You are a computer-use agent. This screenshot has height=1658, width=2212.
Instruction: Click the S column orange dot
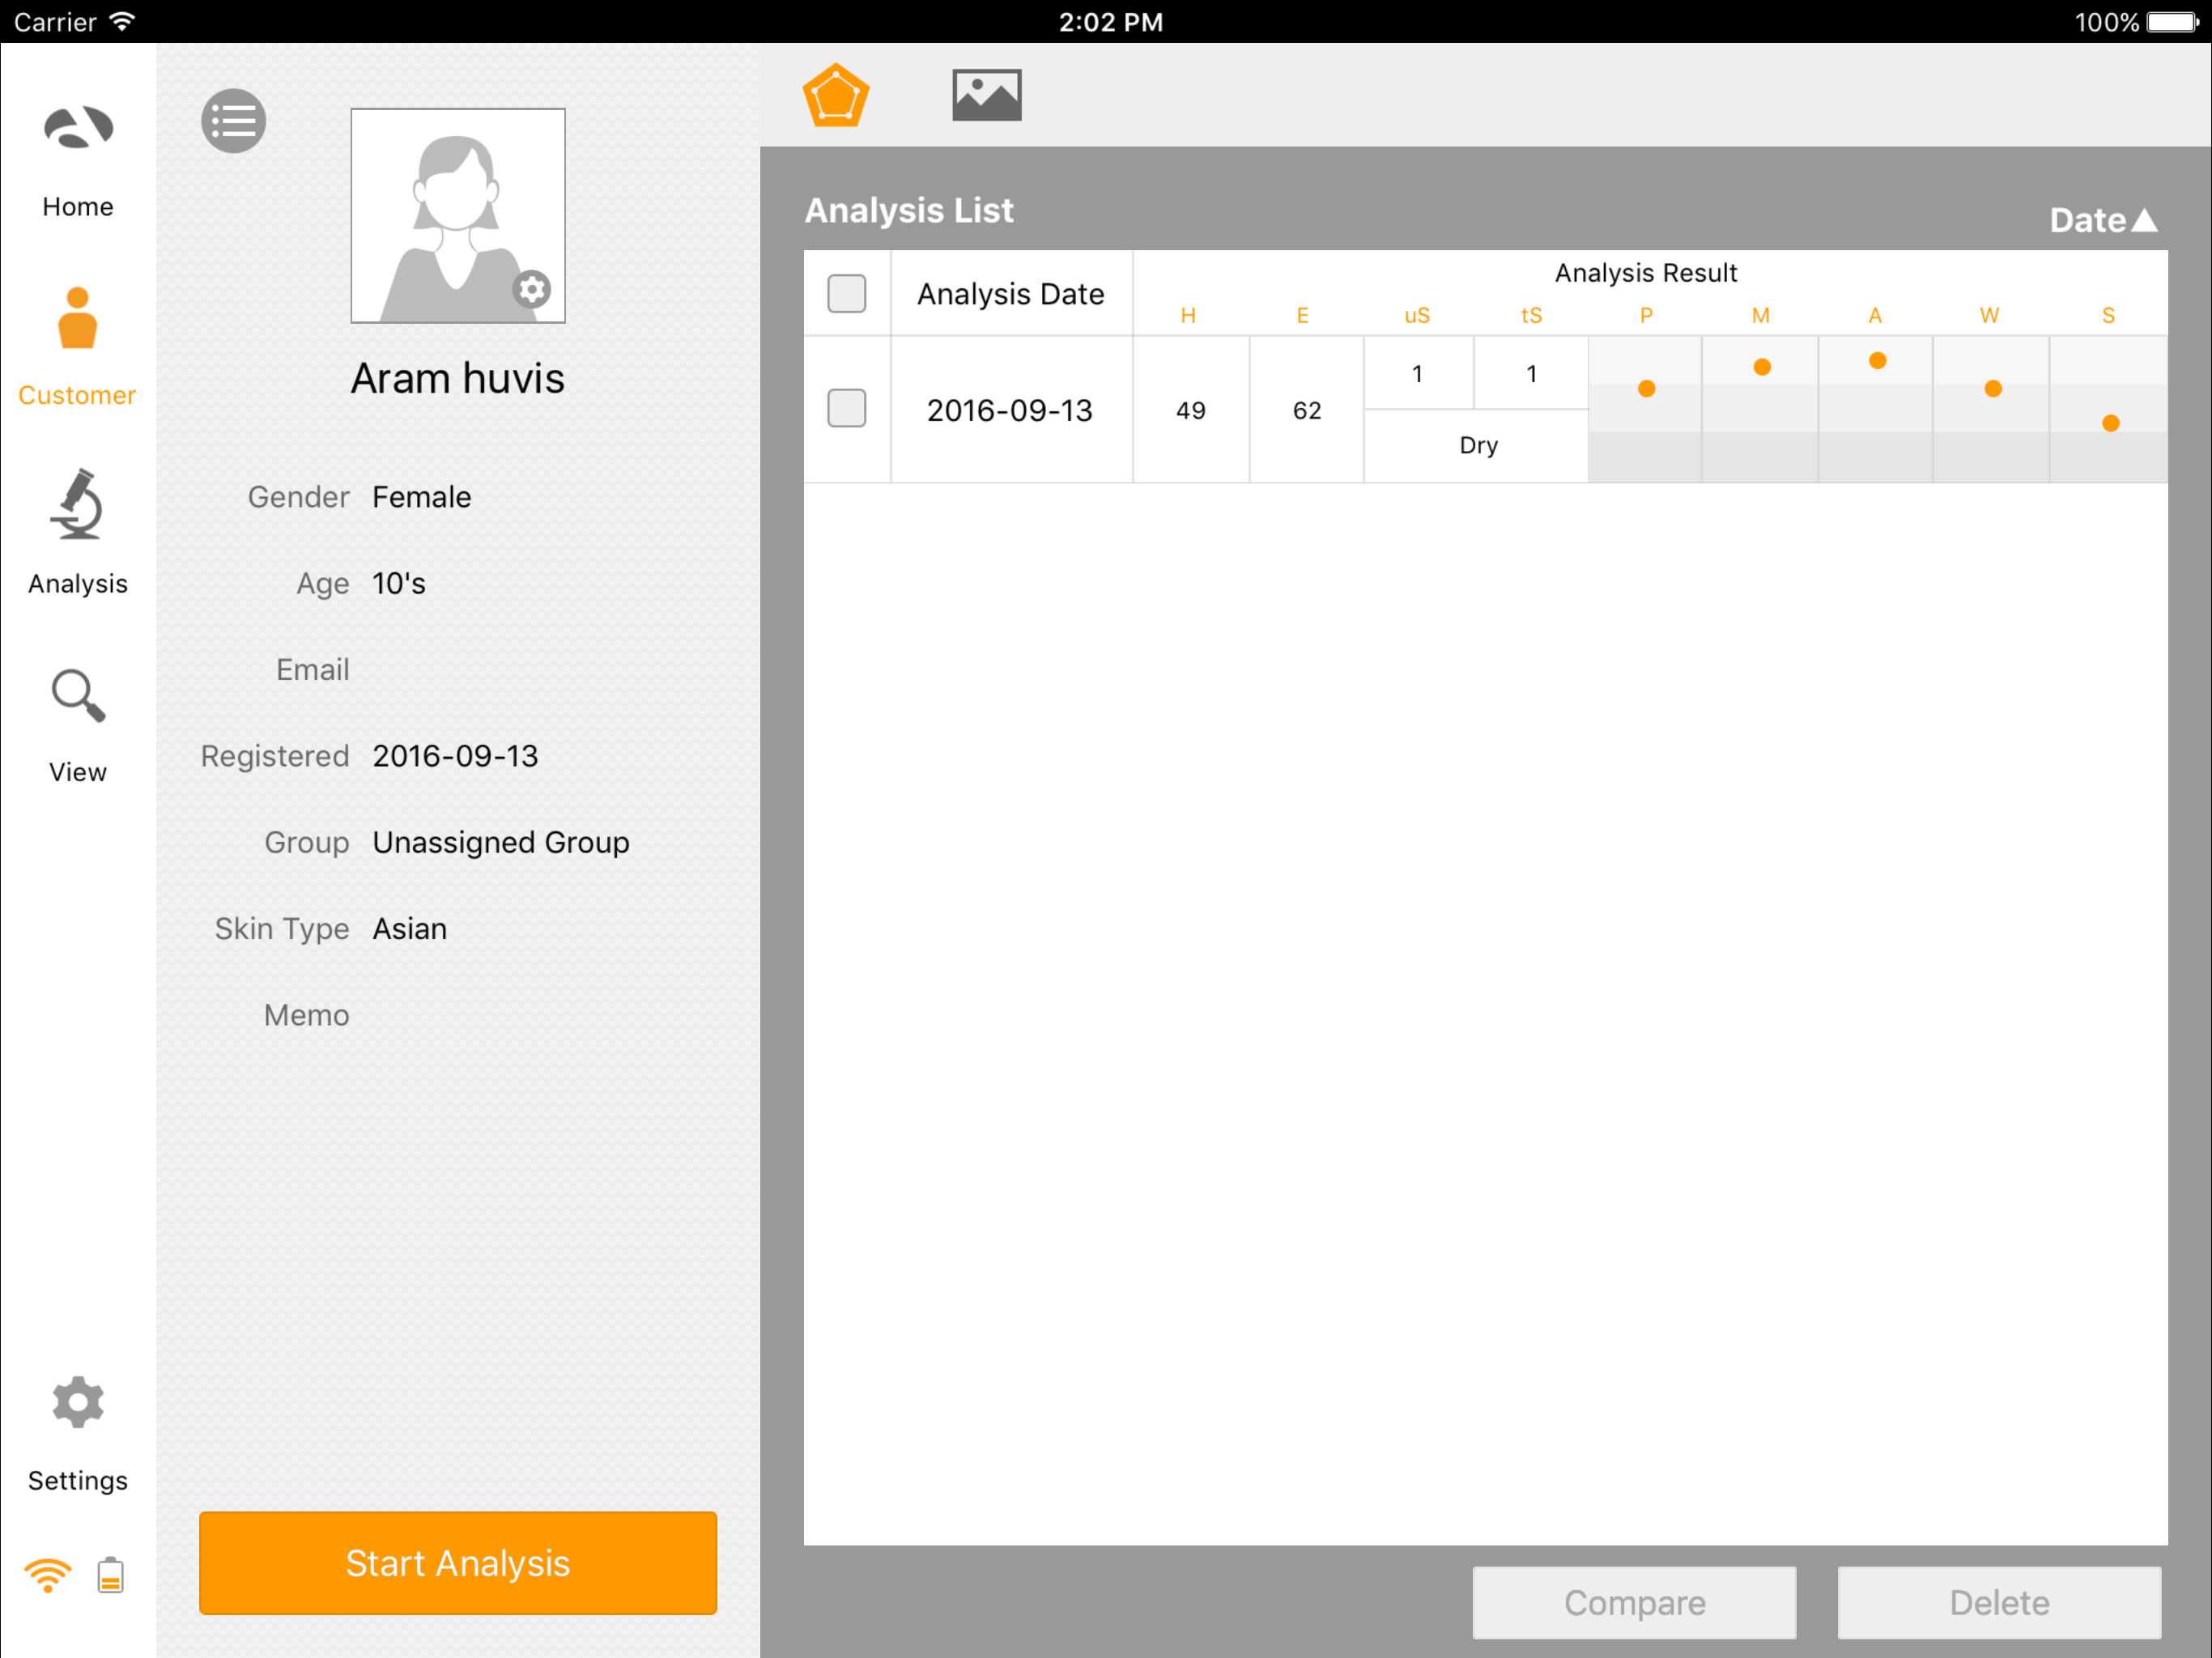[x=2110, y=424]
